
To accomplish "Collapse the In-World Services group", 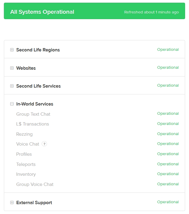I will [12, 104].
